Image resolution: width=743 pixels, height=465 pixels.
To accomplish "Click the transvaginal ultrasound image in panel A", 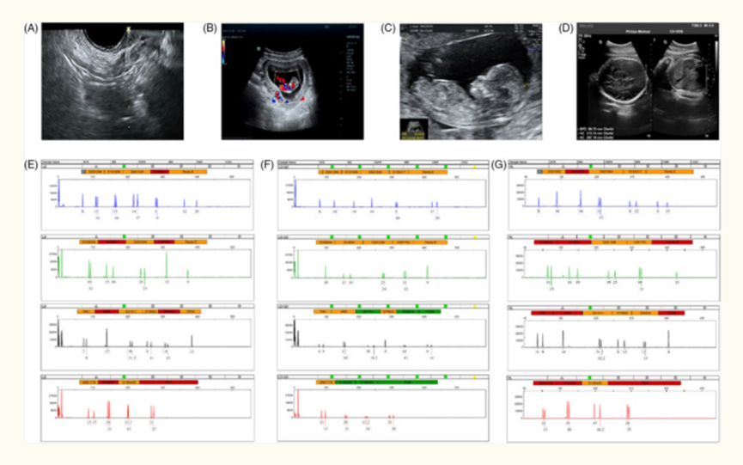I will click(x=113, y=82).
